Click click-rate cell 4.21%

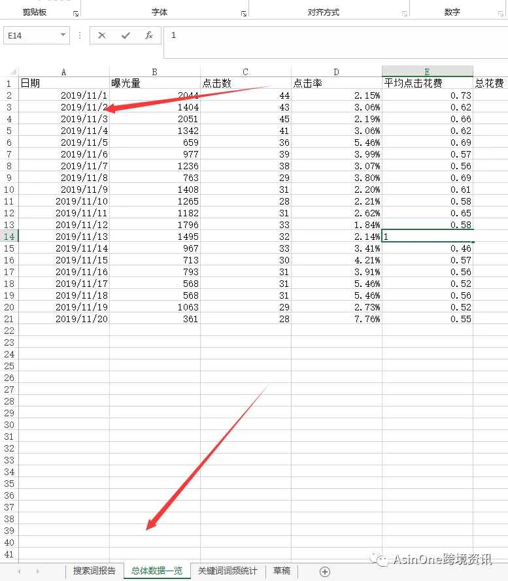click(x=336, y=259)
